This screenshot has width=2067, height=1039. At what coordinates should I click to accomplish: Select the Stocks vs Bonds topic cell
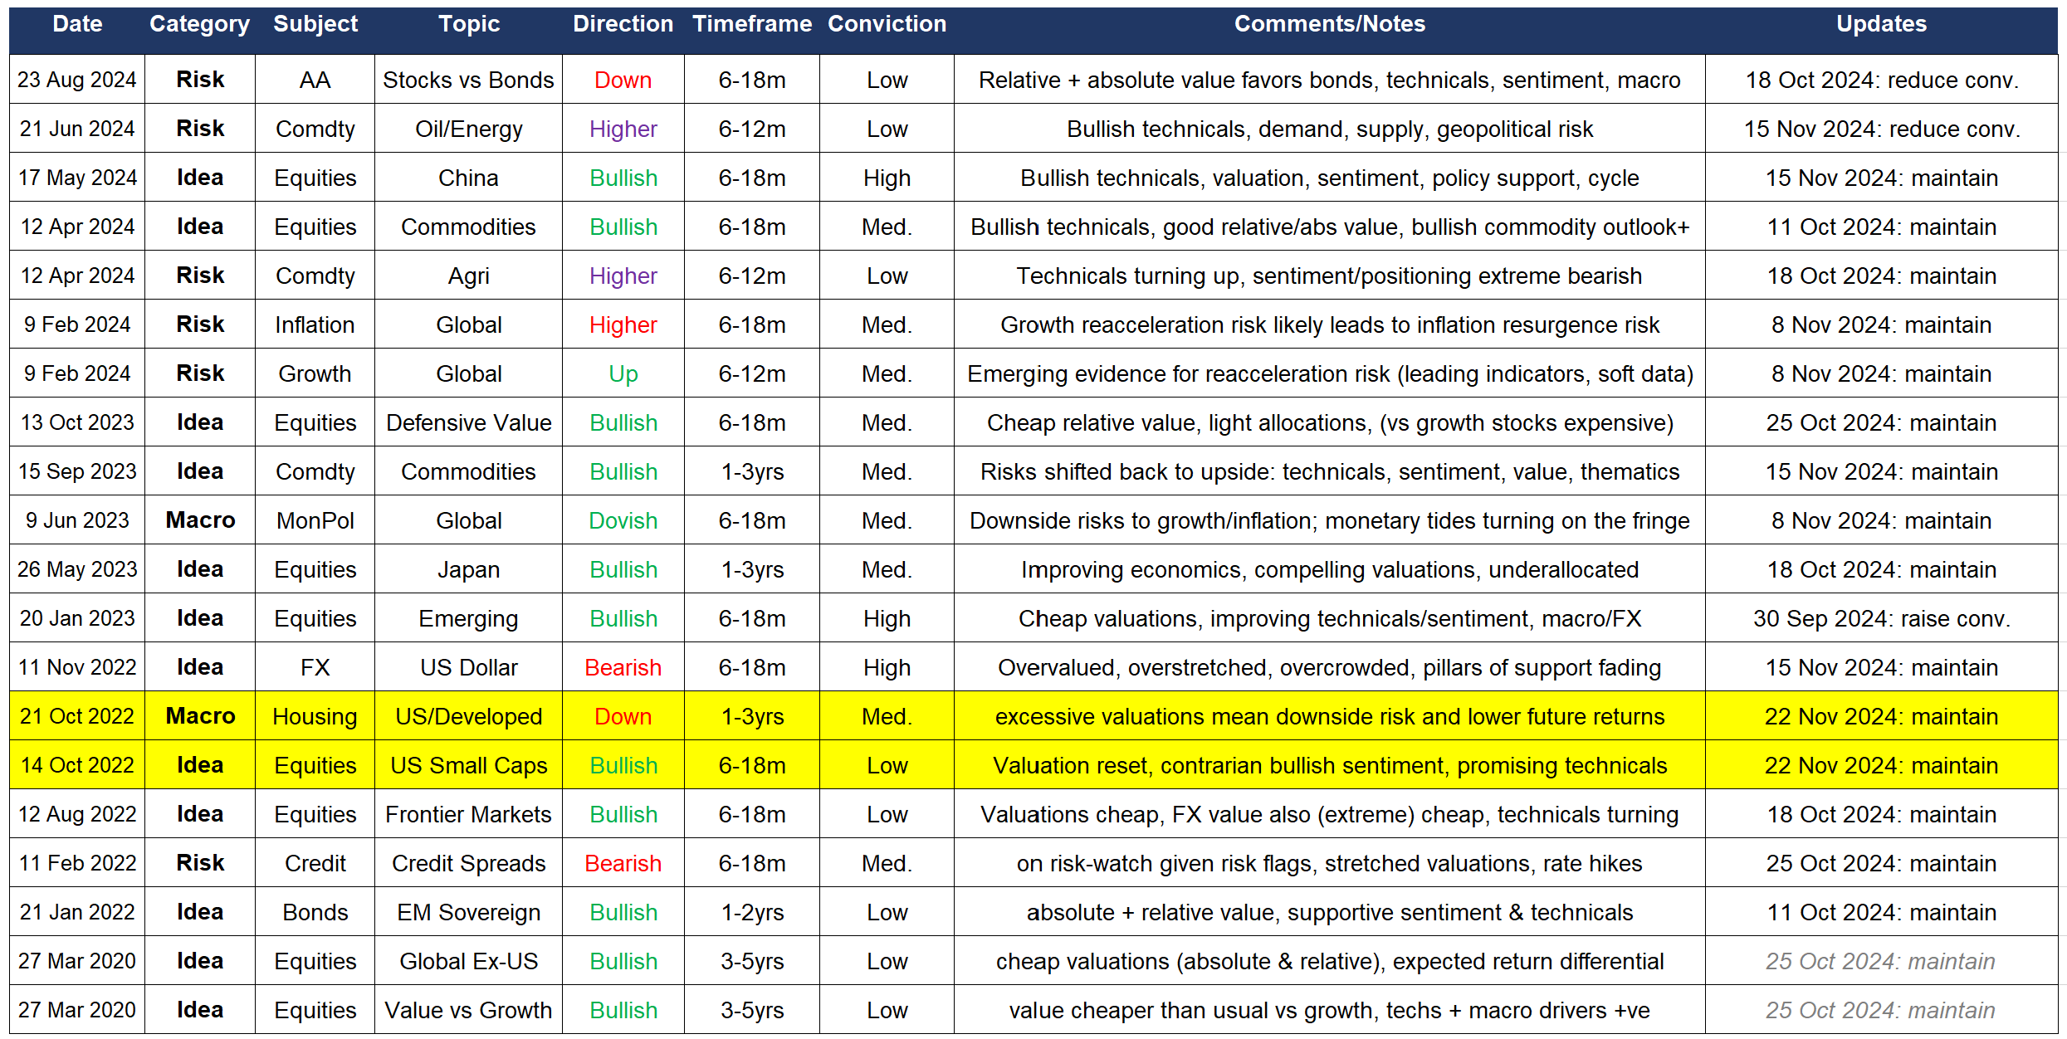pyautogui.click(x=468, y=80)
